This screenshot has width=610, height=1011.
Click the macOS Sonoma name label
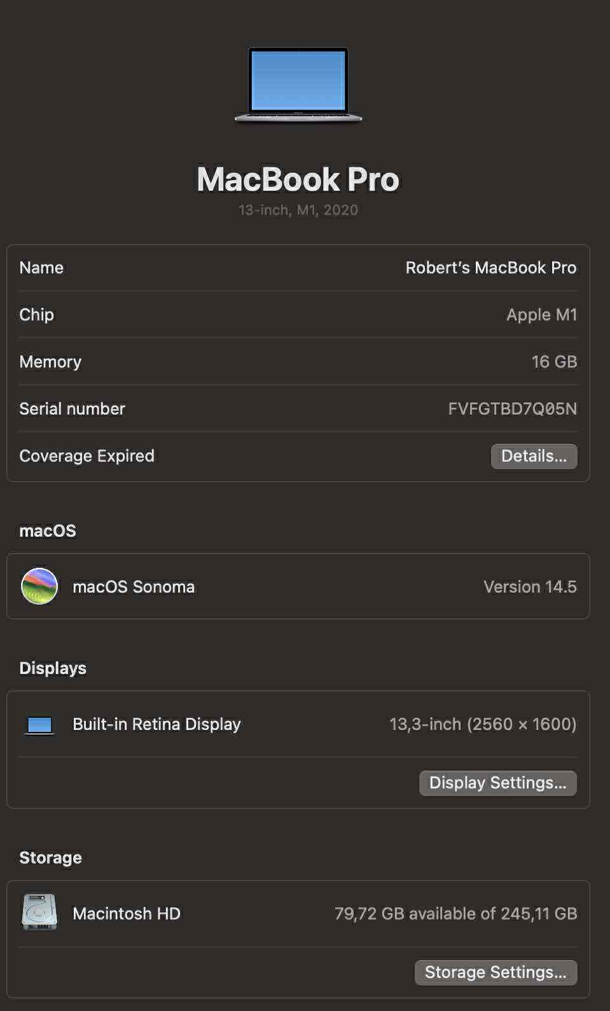134,587
